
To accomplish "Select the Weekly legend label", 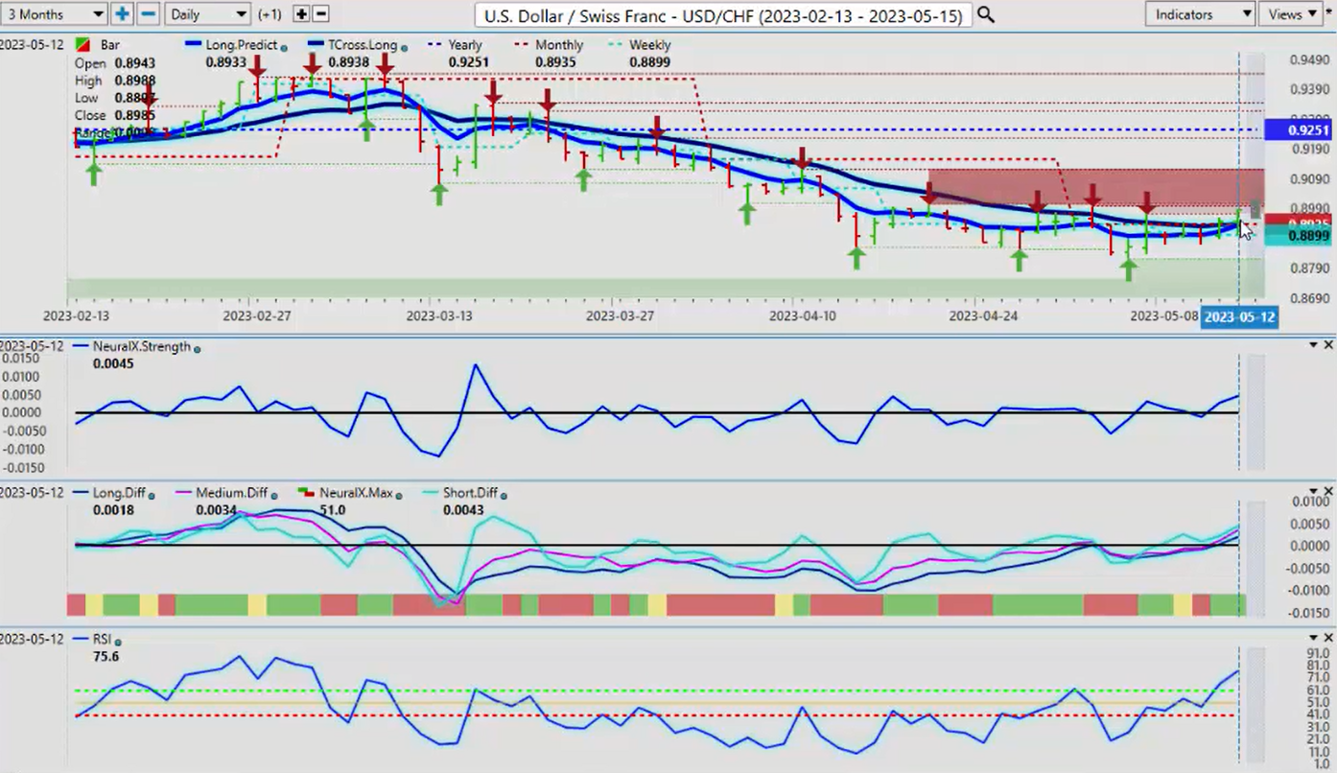I will tap(650, 45).
